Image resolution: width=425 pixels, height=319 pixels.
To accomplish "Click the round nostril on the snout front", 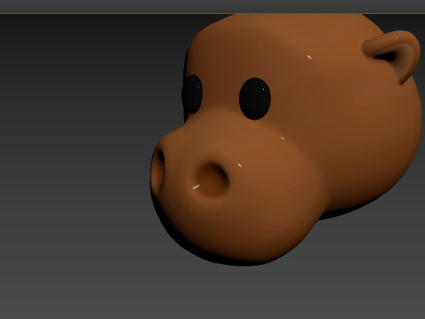I will click(x=211, y=179).
